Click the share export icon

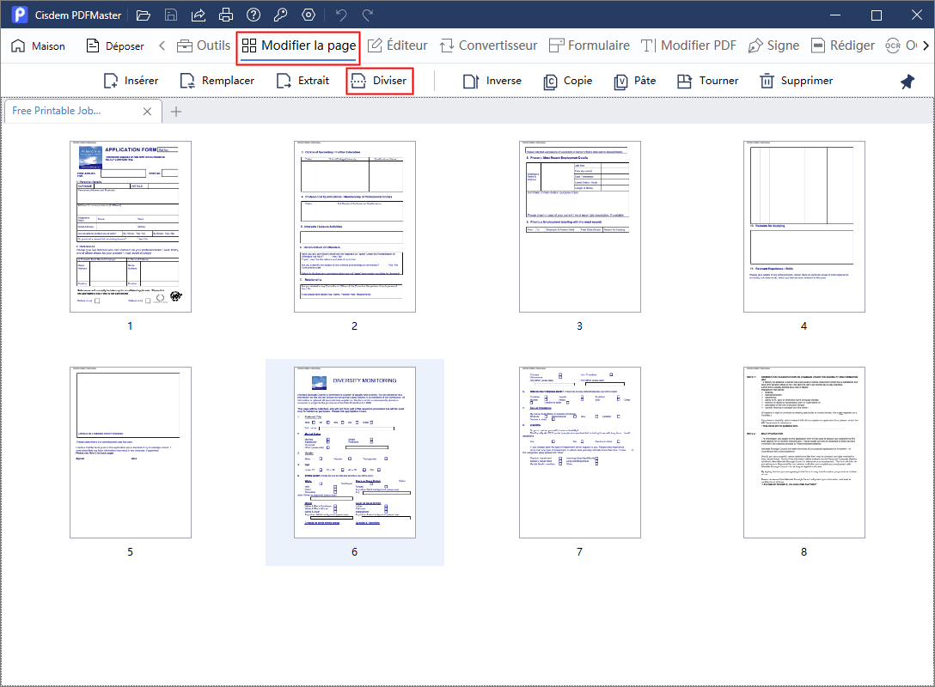[x=198, y=15]
